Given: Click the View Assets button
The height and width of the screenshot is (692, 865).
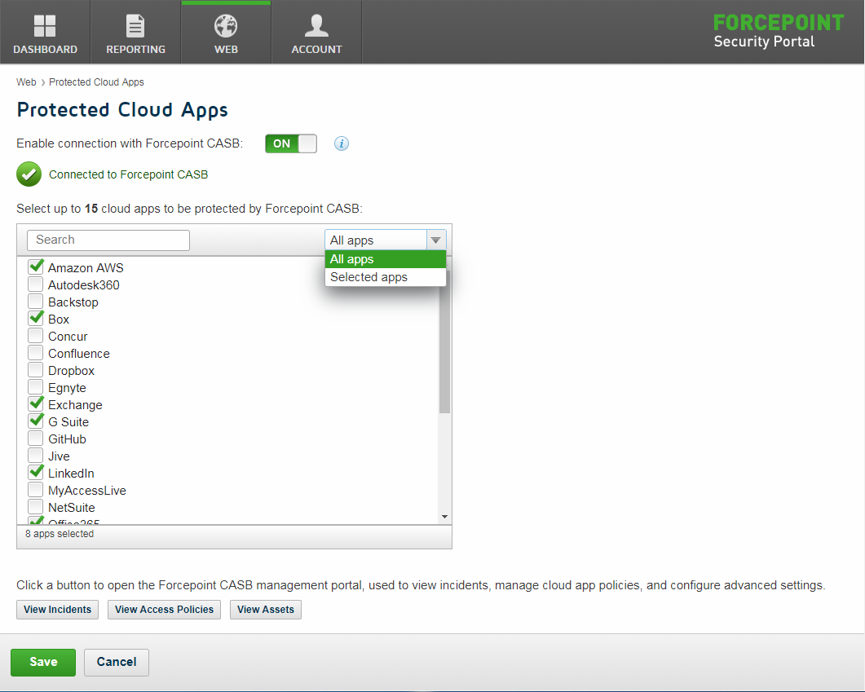Looking at the screenshot, I should pos(265,610).
